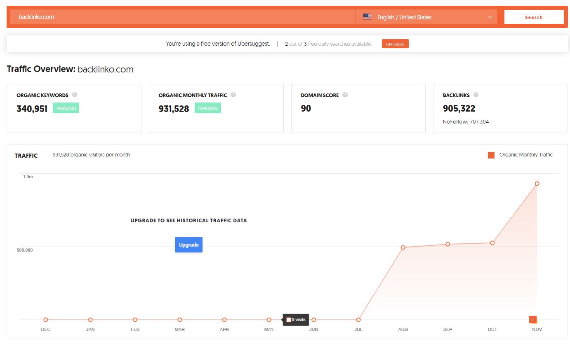Select the February data point on the chart
This screenshot has width=570, height=345.
click(x=135, y=320)
